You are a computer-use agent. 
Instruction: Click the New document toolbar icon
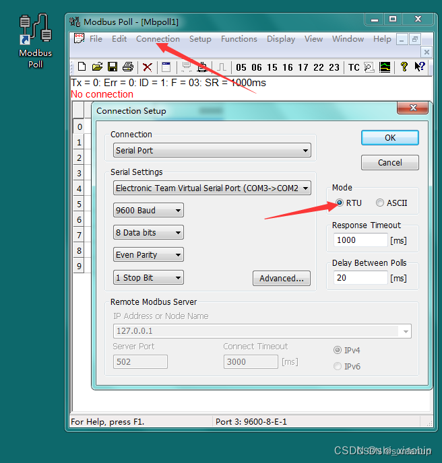[x=82, y=67]
